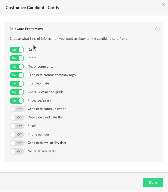Image resolution: width=168 pixels, height=192 pixels.
Task: Disable the Photo toggle
Action: 17,58
